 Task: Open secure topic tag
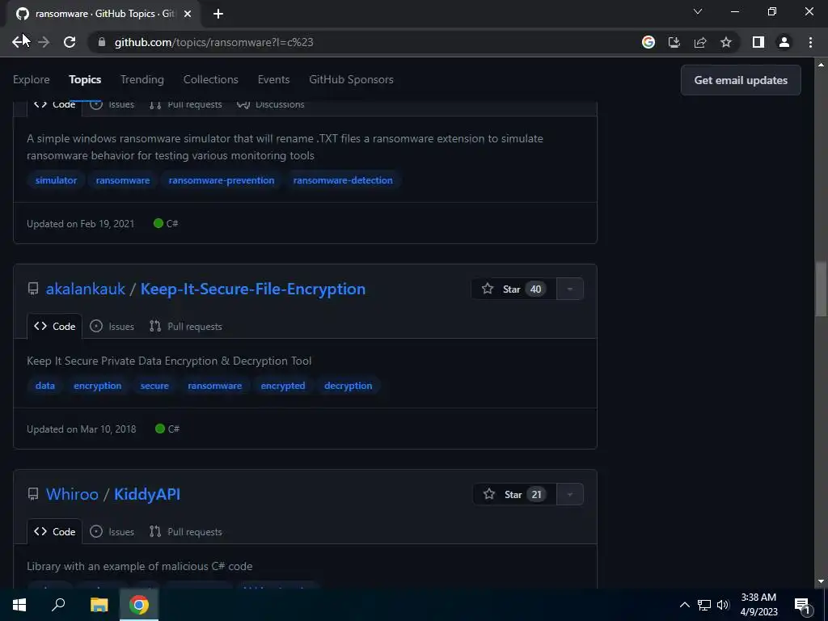click(x=154, y=386)
